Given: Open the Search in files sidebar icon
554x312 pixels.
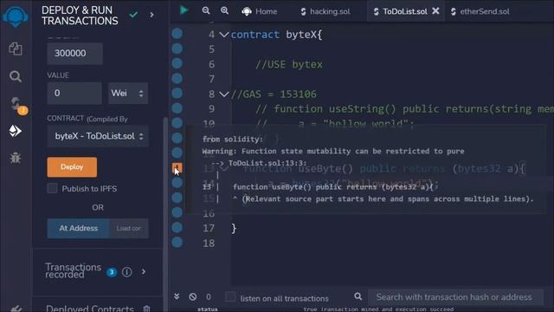Looking at the screenshot, I should click(16, 76).
